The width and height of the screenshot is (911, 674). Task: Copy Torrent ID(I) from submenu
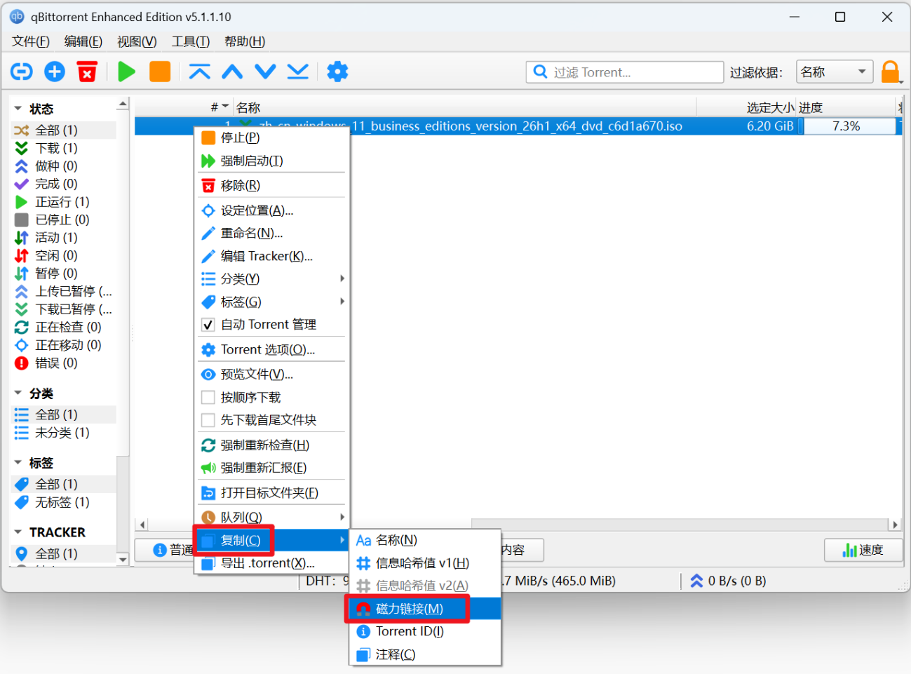[425, 631]
